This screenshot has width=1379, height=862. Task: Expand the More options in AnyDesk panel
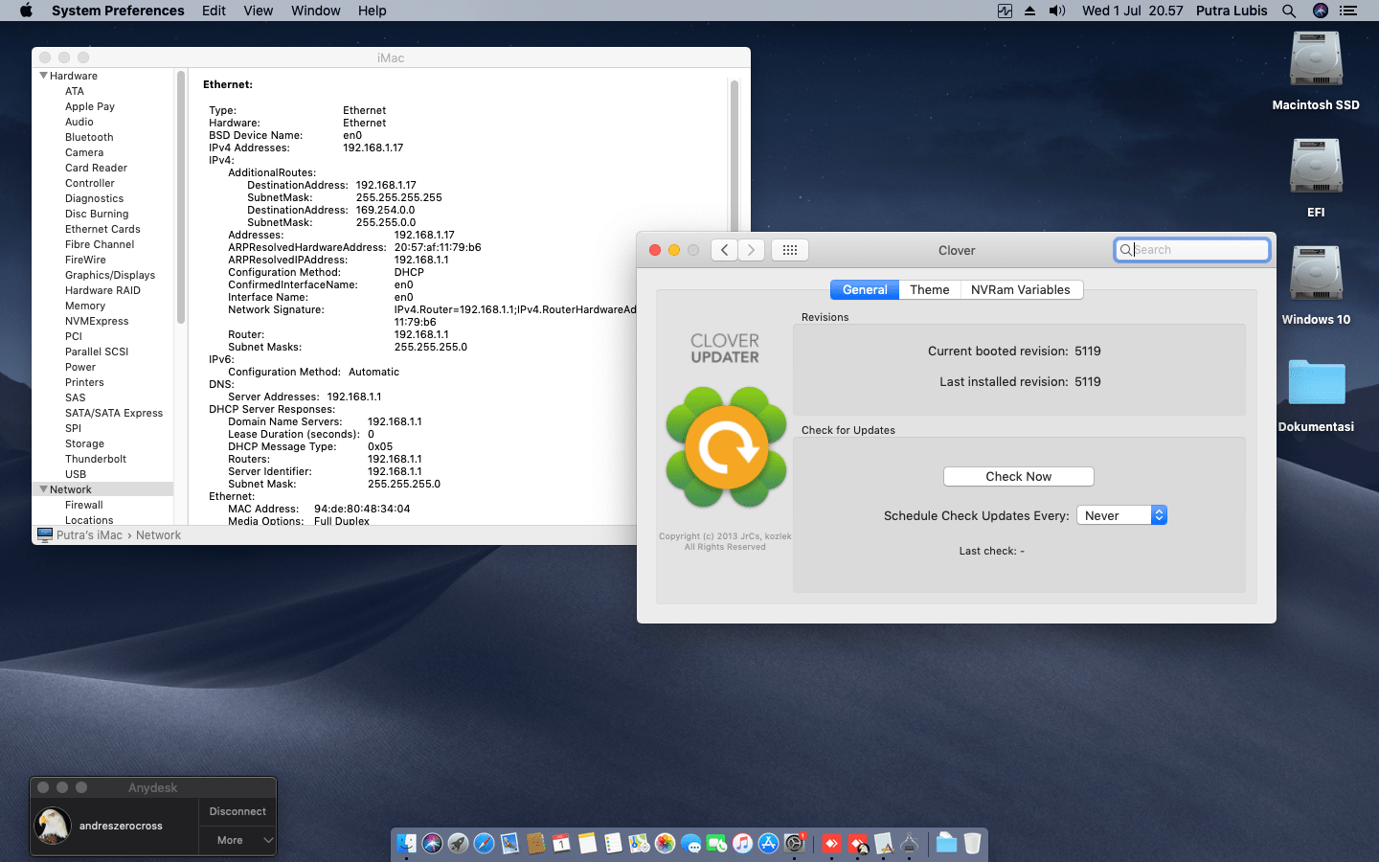click(237, 841)
